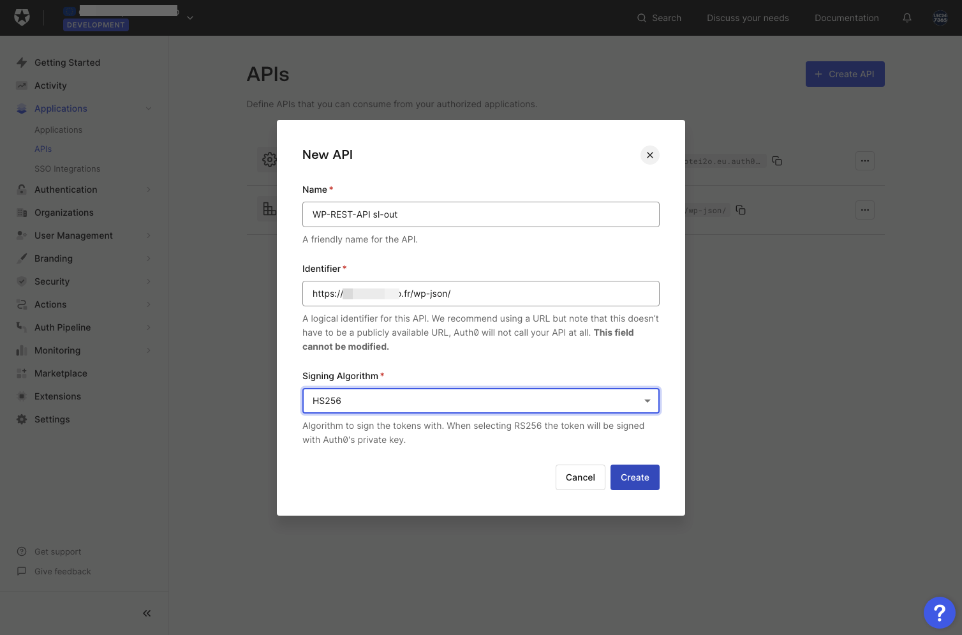
Task: Click the Give feedback chat icon
Action: pyautogui.click(x=22, y=571)
